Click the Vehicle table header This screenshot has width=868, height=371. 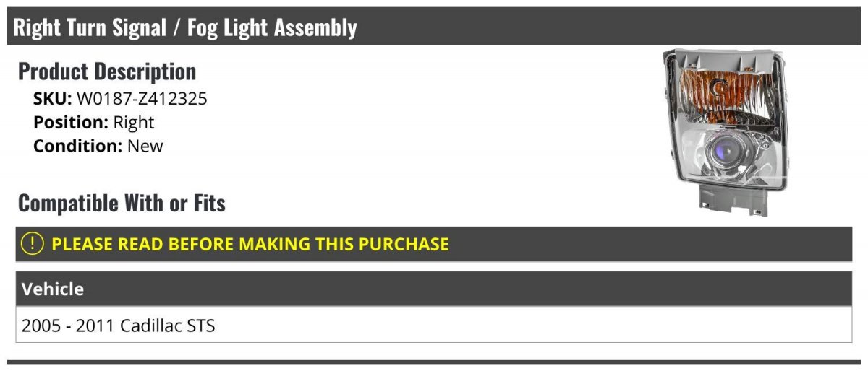(53, 289)
